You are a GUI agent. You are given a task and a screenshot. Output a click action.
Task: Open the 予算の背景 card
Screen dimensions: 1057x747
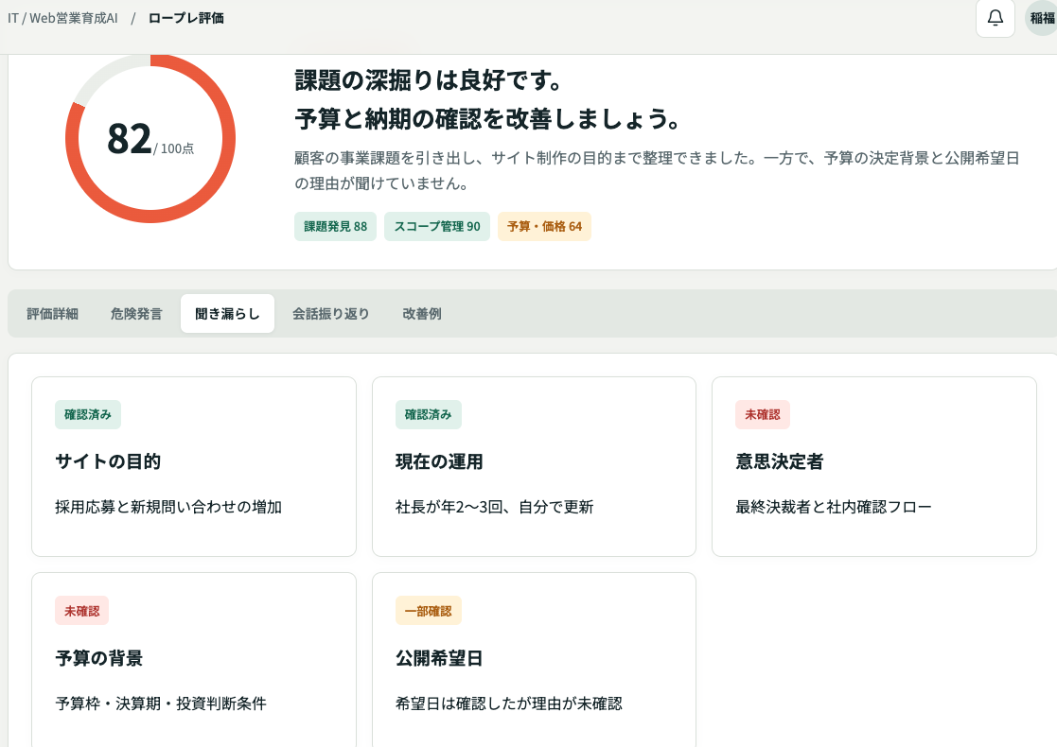194,660
